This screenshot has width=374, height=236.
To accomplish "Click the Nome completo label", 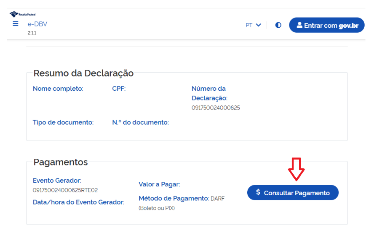I will 58,89.
